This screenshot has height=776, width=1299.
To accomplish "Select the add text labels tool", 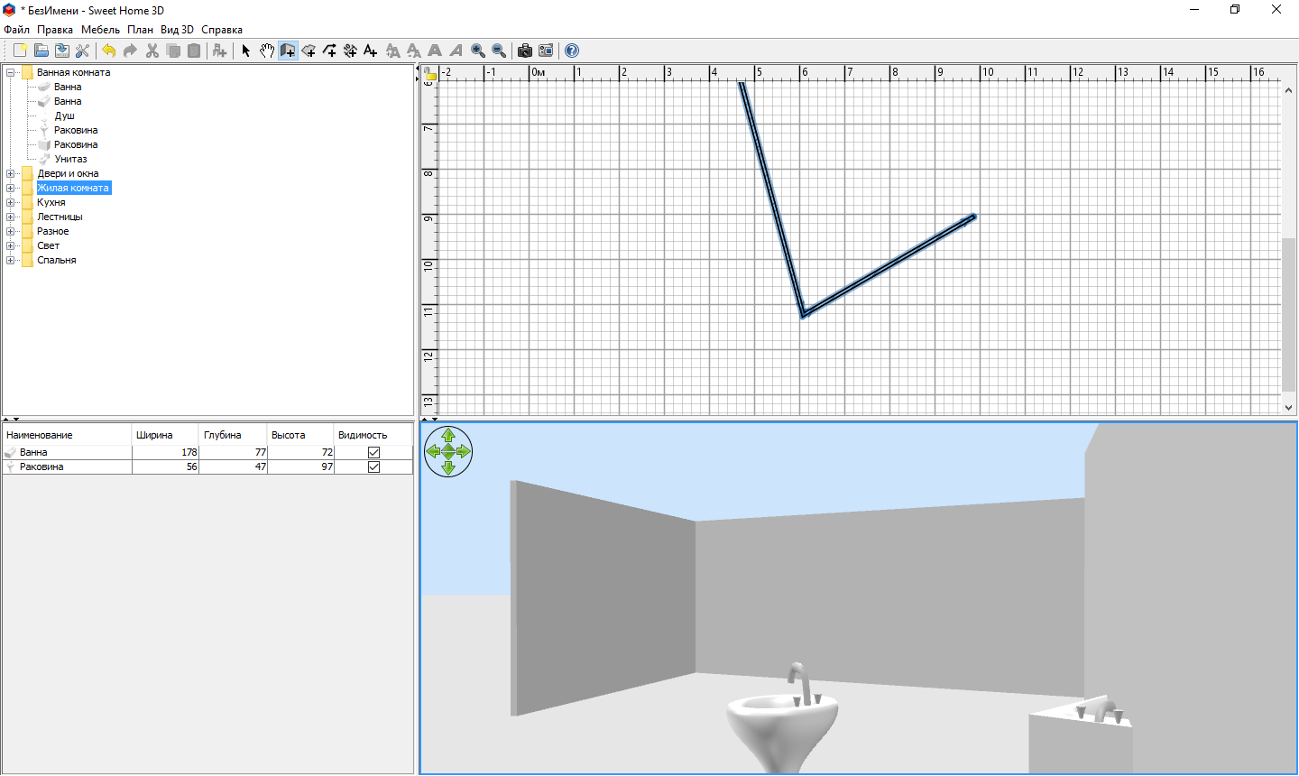I will click(371, 51).
